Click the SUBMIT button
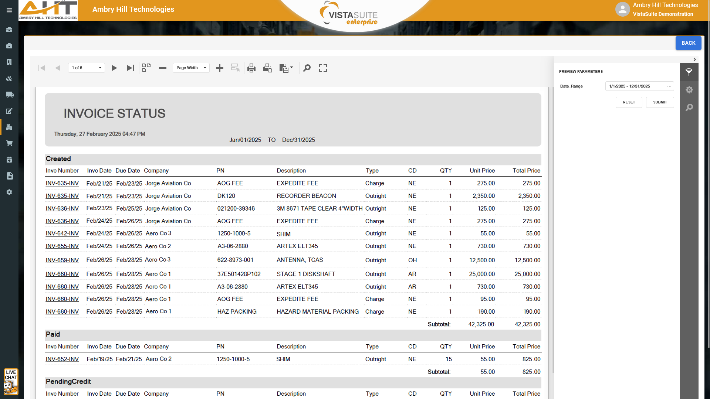This screenshot has height=399, width=710. tap(660, 102)
